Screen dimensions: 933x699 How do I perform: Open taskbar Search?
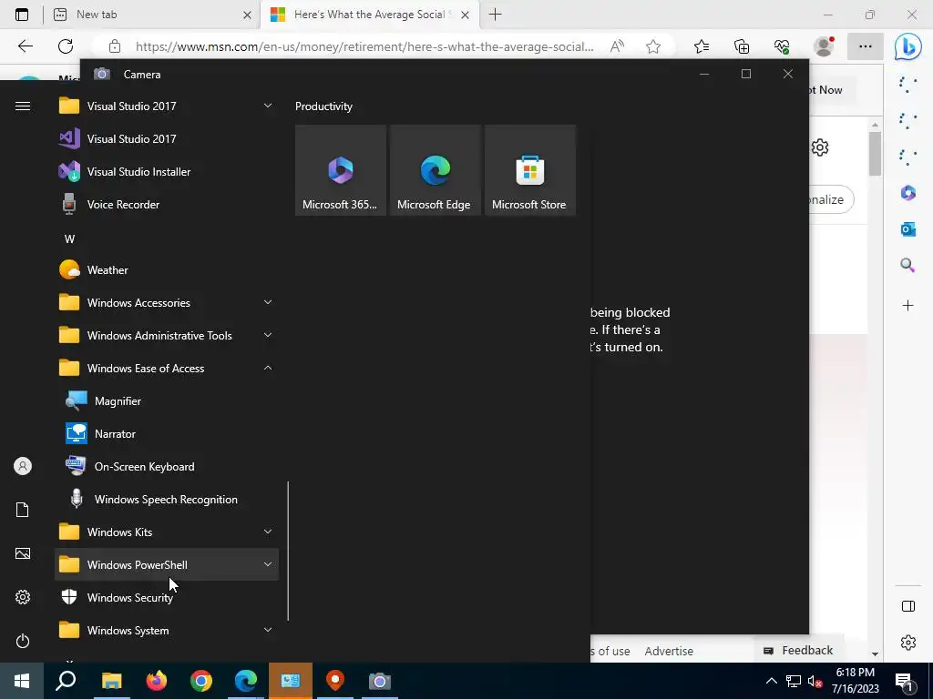point(66,681)
